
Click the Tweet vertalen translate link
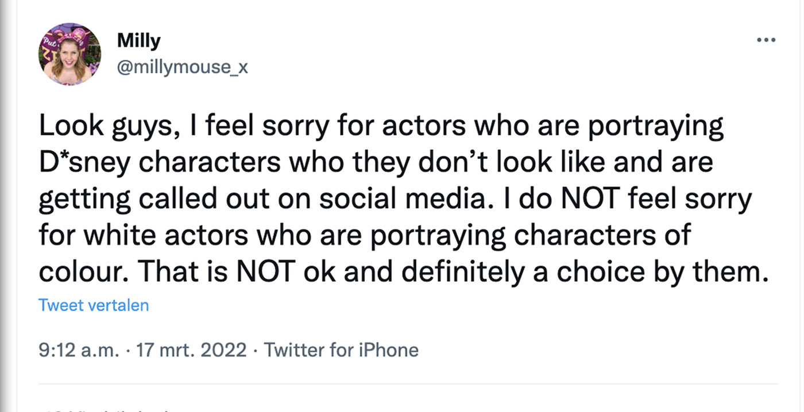[x=94, y=305]
